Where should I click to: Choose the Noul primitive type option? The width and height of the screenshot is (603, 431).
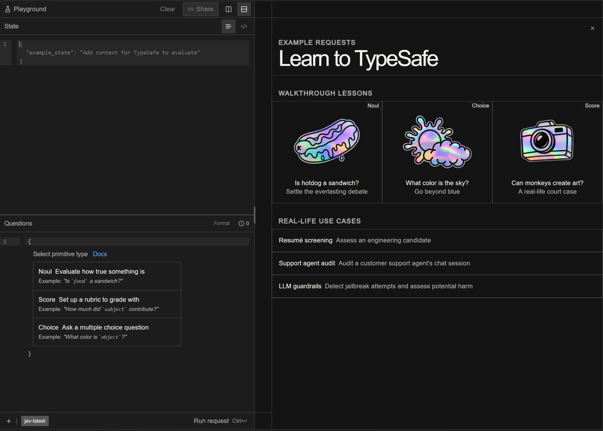pos(107,276)
